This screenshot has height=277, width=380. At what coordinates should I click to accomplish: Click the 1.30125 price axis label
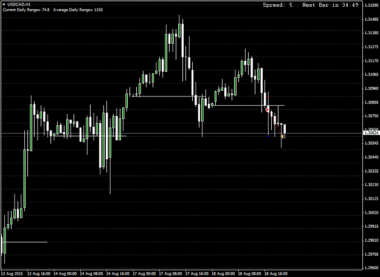click(371, 199)
